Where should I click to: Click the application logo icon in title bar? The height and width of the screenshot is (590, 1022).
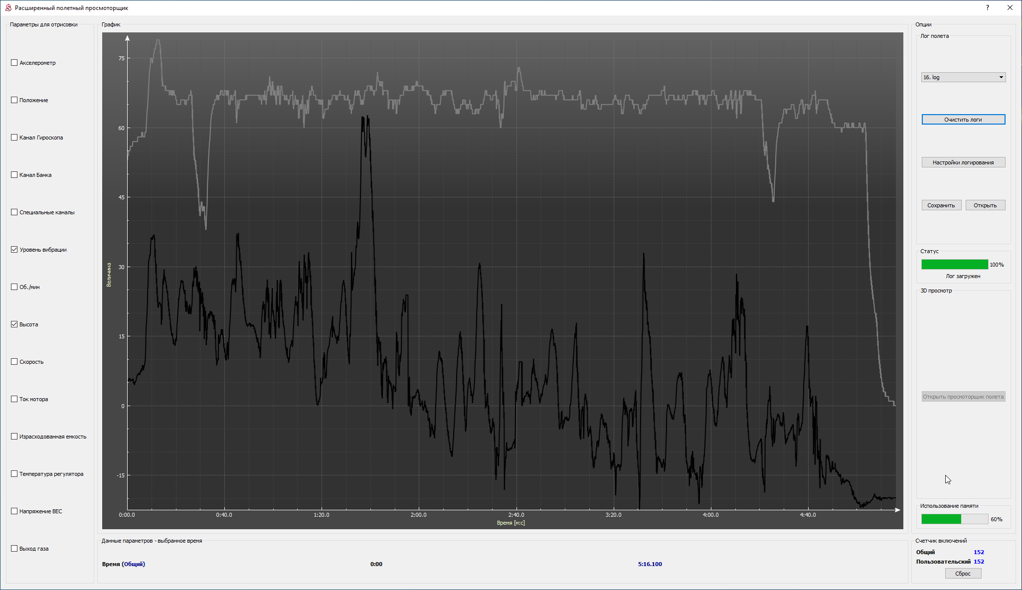click(8, 8)
